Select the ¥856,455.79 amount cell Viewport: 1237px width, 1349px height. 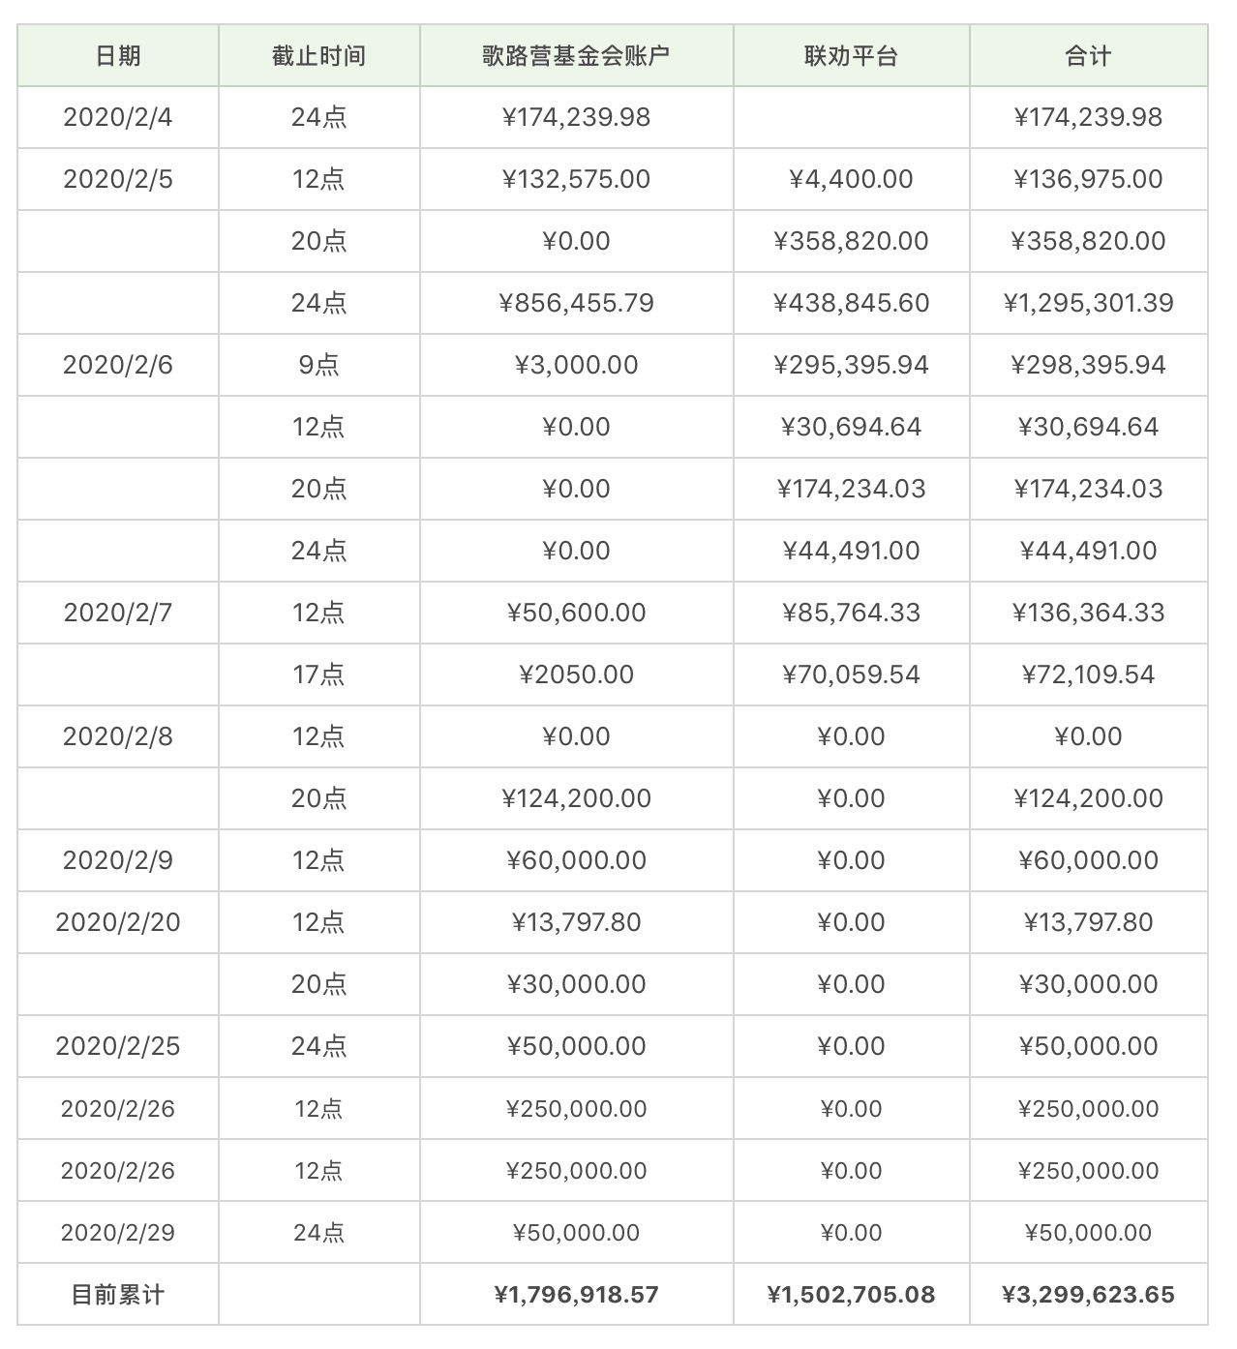(x=576, y=303)
